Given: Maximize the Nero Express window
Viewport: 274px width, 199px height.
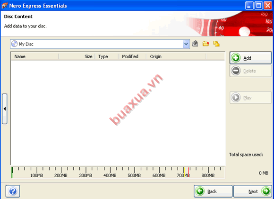Looking at the screenshot, I should (x=258, y=6).
